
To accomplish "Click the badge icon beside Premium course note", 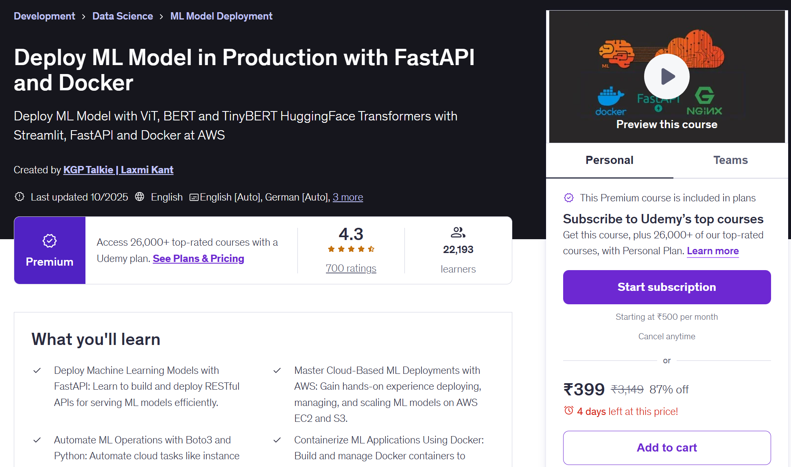I will tap(568, 198).
